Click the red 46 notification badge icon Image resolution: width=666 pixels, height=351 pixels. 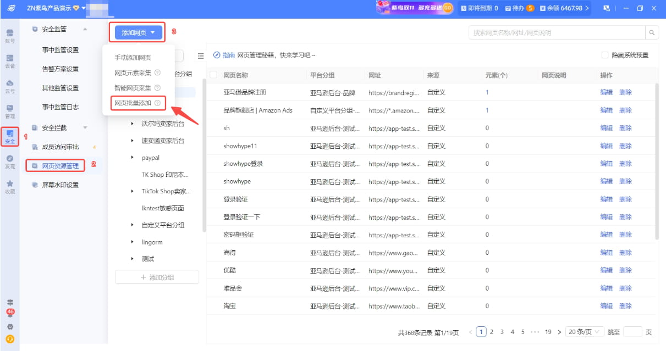pos(10,313)
